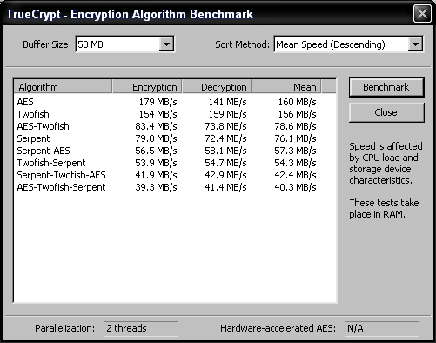This screenshot has height=343, width=436.
Task: Click the 83.4 MB/s encryption value
Action: pos(156,126)
